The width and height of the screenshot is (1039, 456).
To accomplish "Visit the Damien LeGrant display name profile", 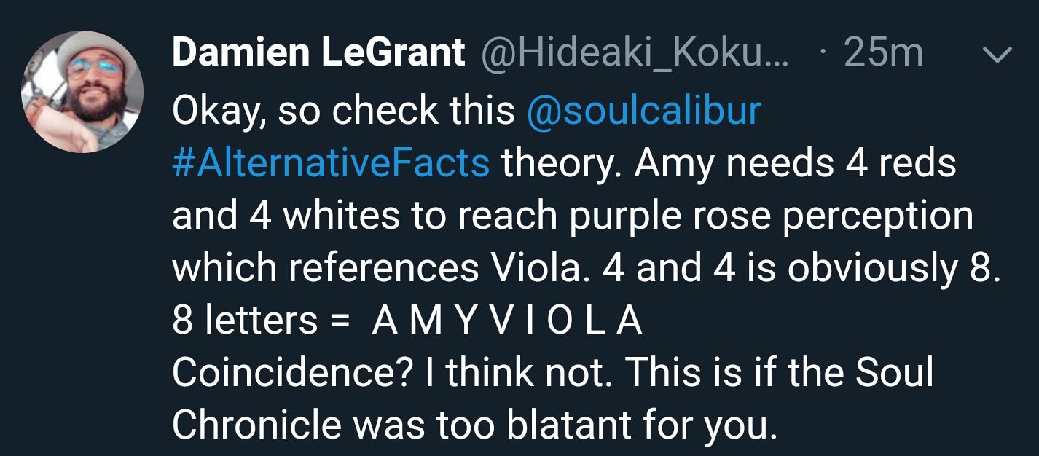I will tap(318, 53).
